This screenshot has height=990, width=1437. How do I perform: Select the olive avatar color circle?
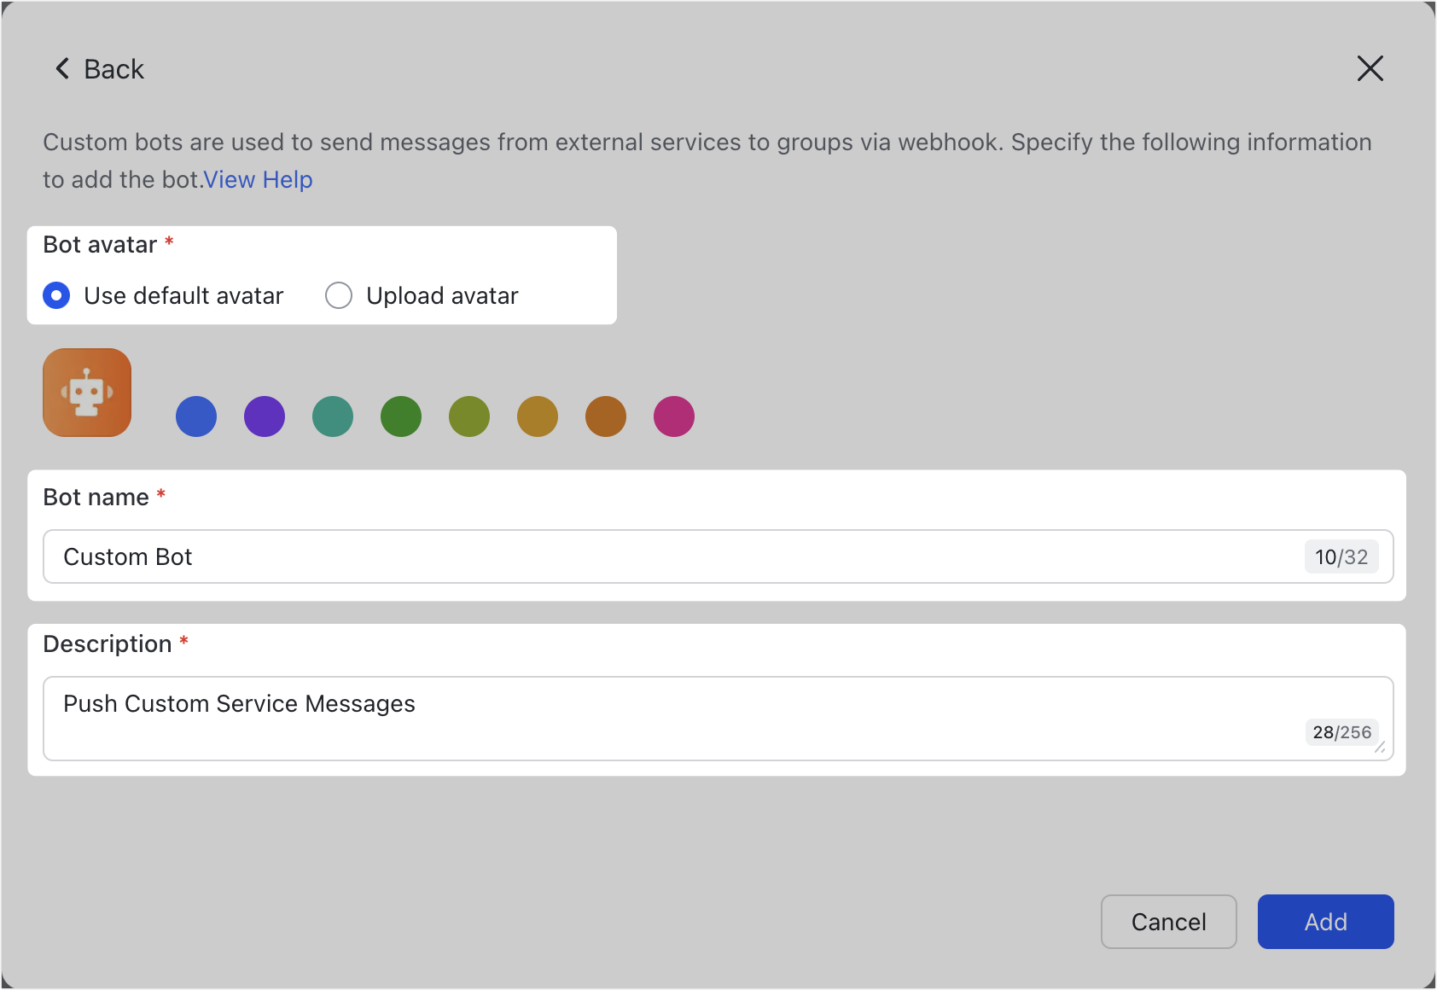click(468, 416)
